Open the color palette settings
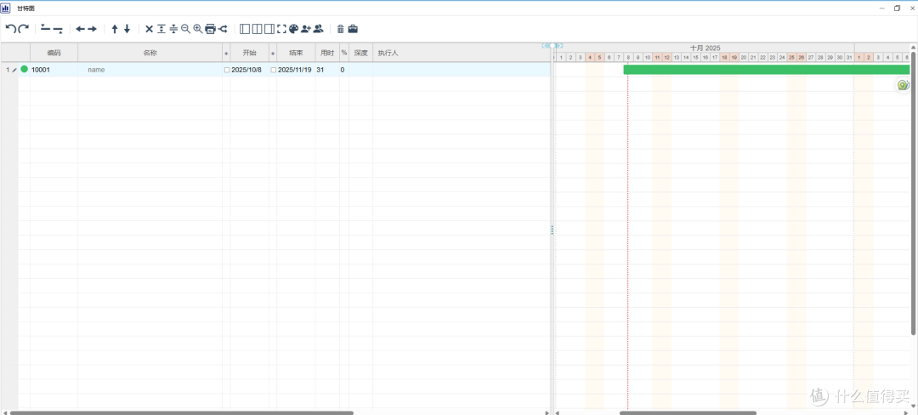Viewport: 918px width, 415px height. pyautogui.click(x=294, y=29)
